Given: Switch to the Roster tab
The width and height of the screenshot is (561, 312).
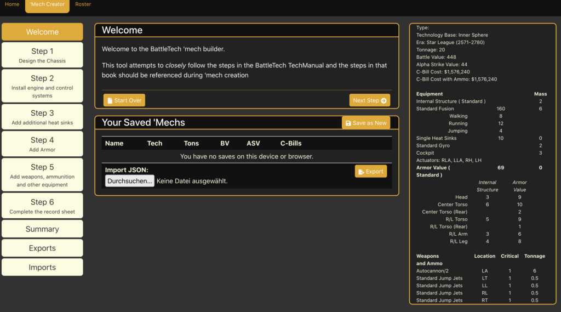Looking at the screenshot, I should coord(83,4).
